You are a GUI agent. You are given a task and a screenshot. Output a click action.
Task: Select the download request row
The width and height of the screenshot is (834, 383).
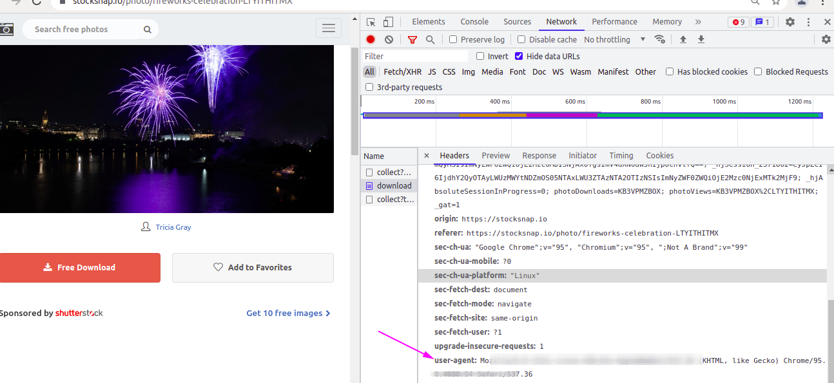pos(389,186)
